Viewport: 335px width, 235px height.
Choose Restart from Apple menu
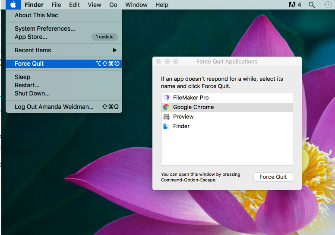(x=64, y=85)
